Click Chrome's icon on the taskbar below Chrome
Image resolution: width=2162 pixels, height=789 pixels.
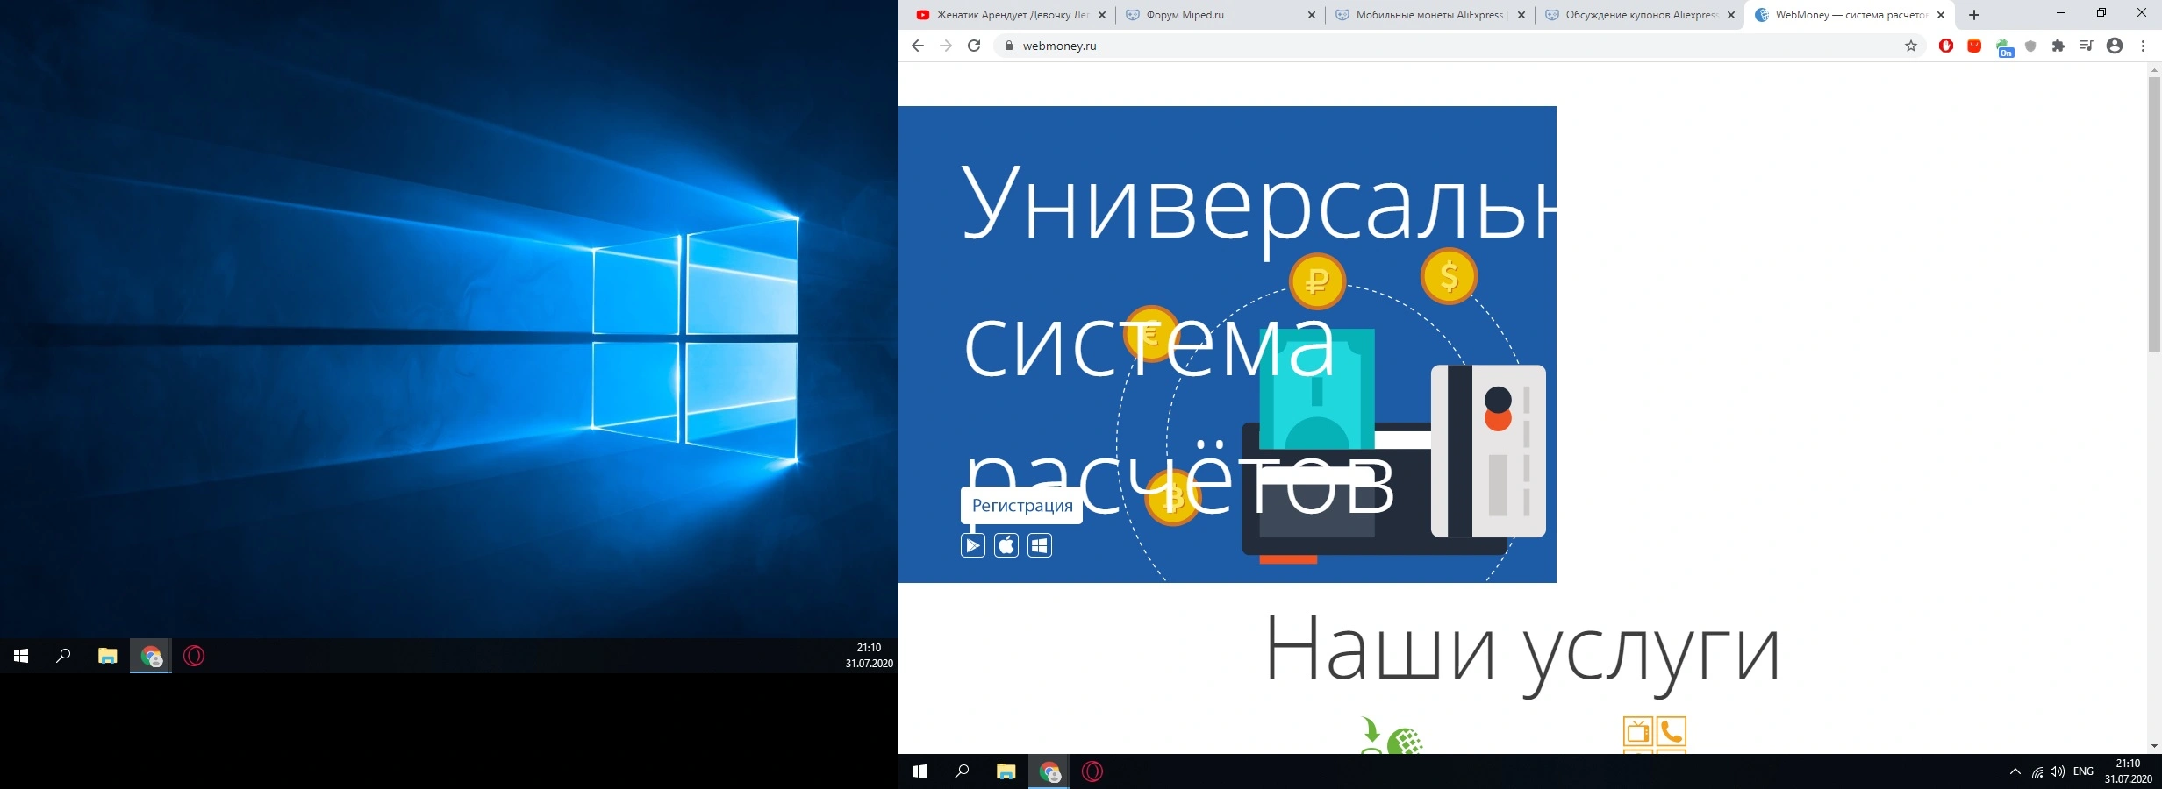click(1049, 771)
